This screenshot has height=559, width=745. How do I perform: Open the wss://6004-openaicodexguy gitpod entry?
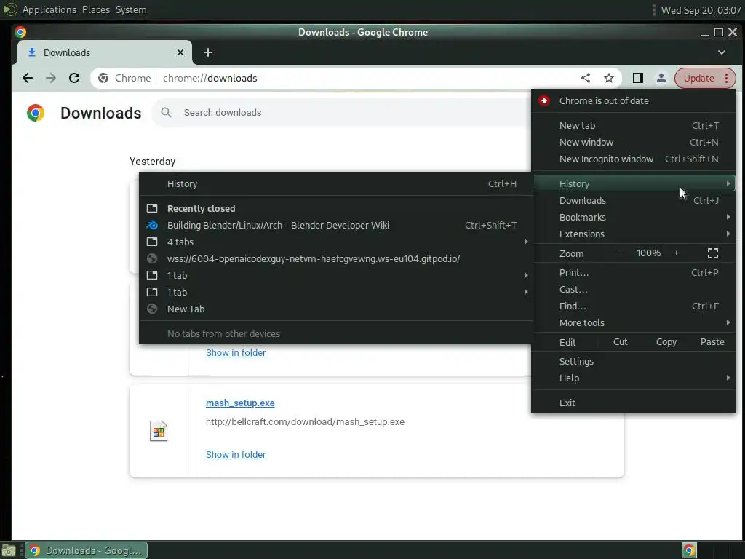[x=336, y=258]
